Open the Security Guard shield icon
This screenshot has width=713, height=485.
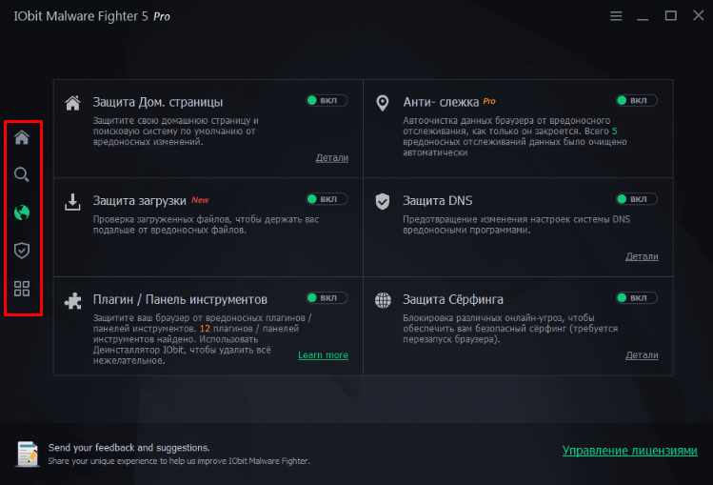pos(22,250)
